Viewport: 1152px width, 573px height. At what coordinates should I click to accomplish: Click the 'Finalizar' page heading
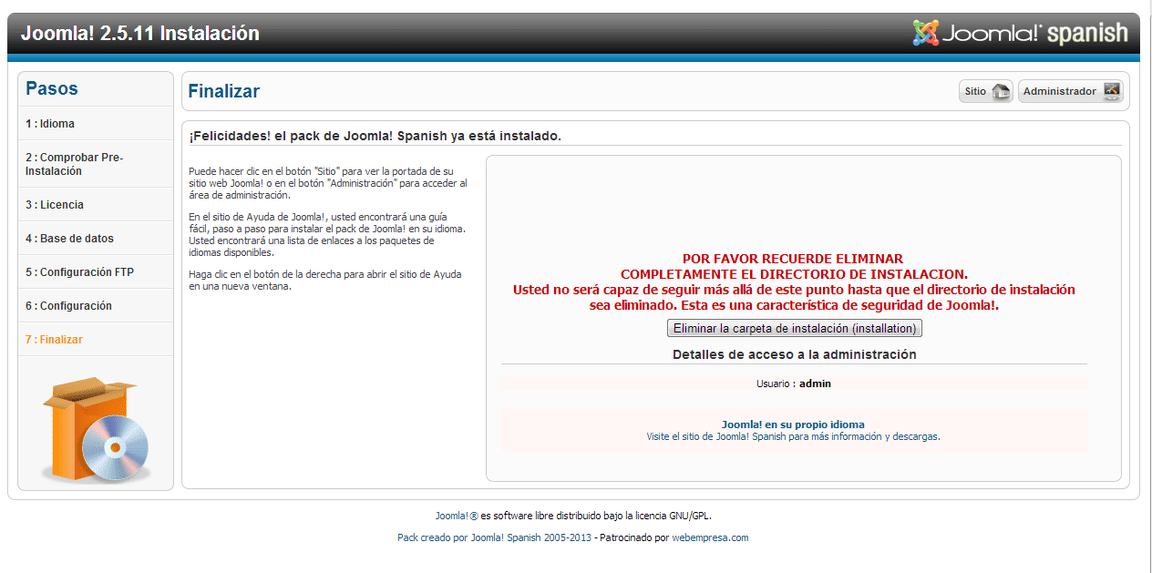coord(223,91)
